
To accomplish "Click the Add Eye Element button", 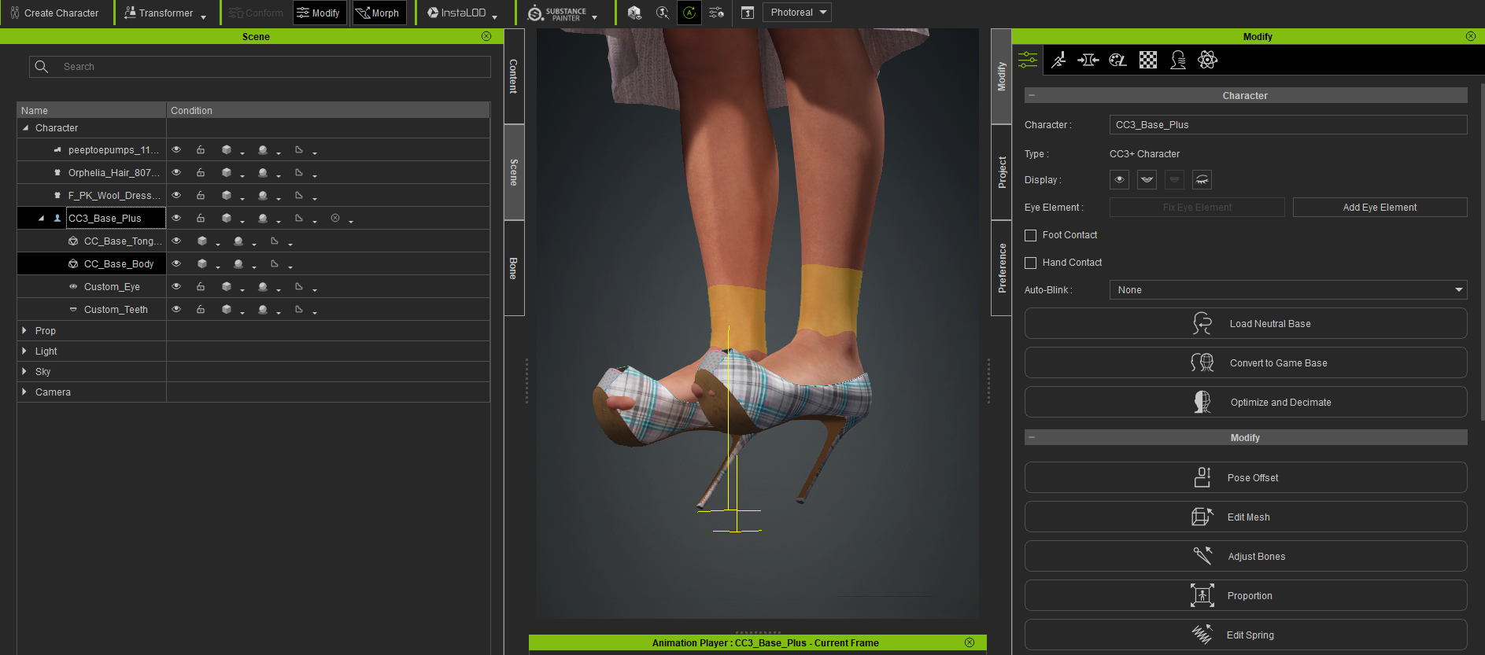I will 1380,208.
